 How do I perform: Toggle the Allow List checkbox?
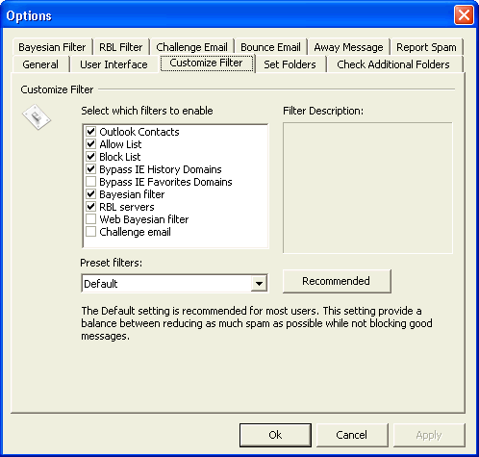tap(91, 143)
